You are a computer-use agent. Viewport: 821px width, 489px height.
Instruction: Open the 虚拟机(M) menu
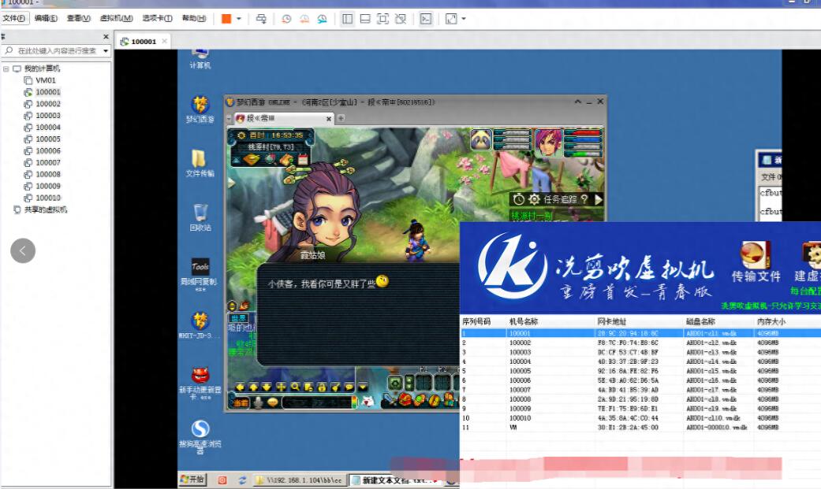click(116, 18)
